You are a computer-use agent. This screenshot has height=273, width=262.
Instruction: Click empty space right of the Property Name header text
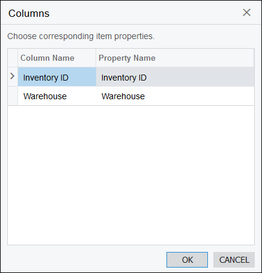pyautogui.click(x=204, y=58)
